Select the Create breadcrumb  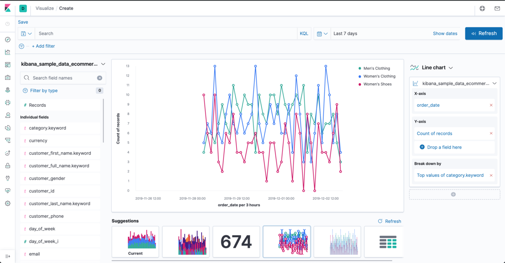[x=66, y=8]
